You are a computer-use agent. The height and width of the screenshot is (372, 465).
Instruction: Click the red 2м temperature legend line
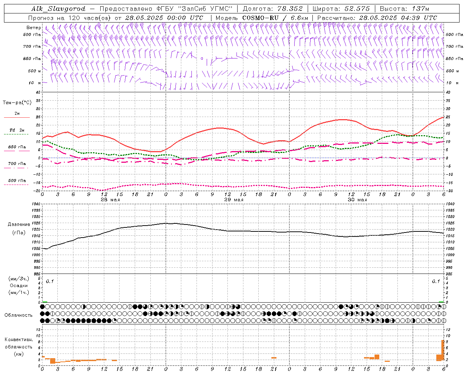pyautogui.click(x=17, y=117)
